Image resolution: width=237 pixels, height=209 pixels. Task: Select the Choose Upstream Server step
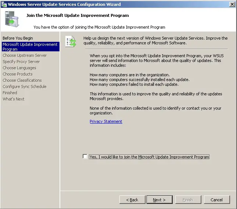point(25,55)
